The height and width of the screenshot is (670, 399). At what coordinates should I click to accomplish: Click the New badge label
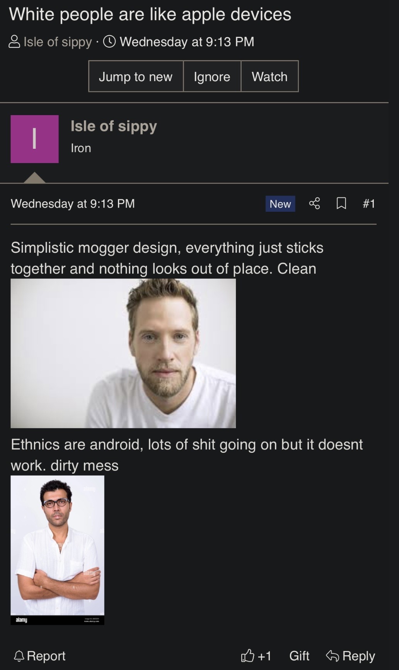(x=280, y=204)
